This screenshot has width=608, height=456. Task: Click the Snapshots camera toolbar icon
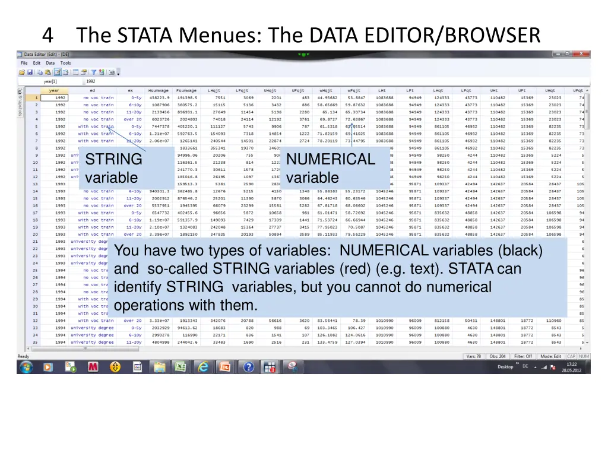click(112, 72)
